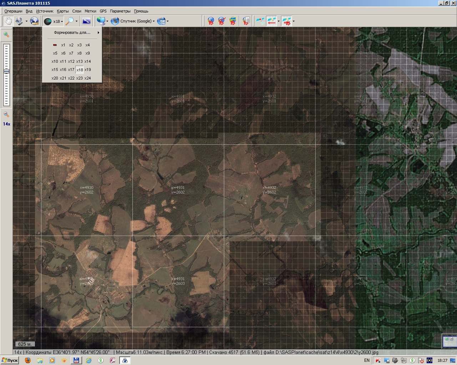Click the vertical zoom level slider
This screenshot has width=457, height=365.
6,74
